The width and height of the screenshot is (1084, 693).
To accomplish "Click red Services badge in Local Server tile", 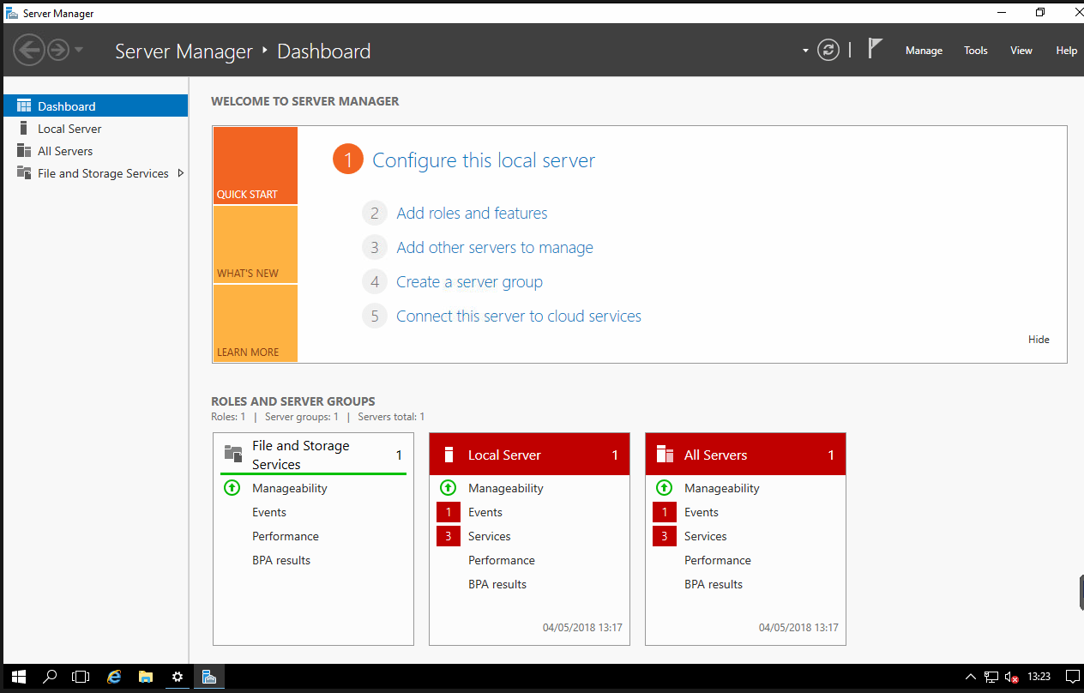I will (449, 536).
